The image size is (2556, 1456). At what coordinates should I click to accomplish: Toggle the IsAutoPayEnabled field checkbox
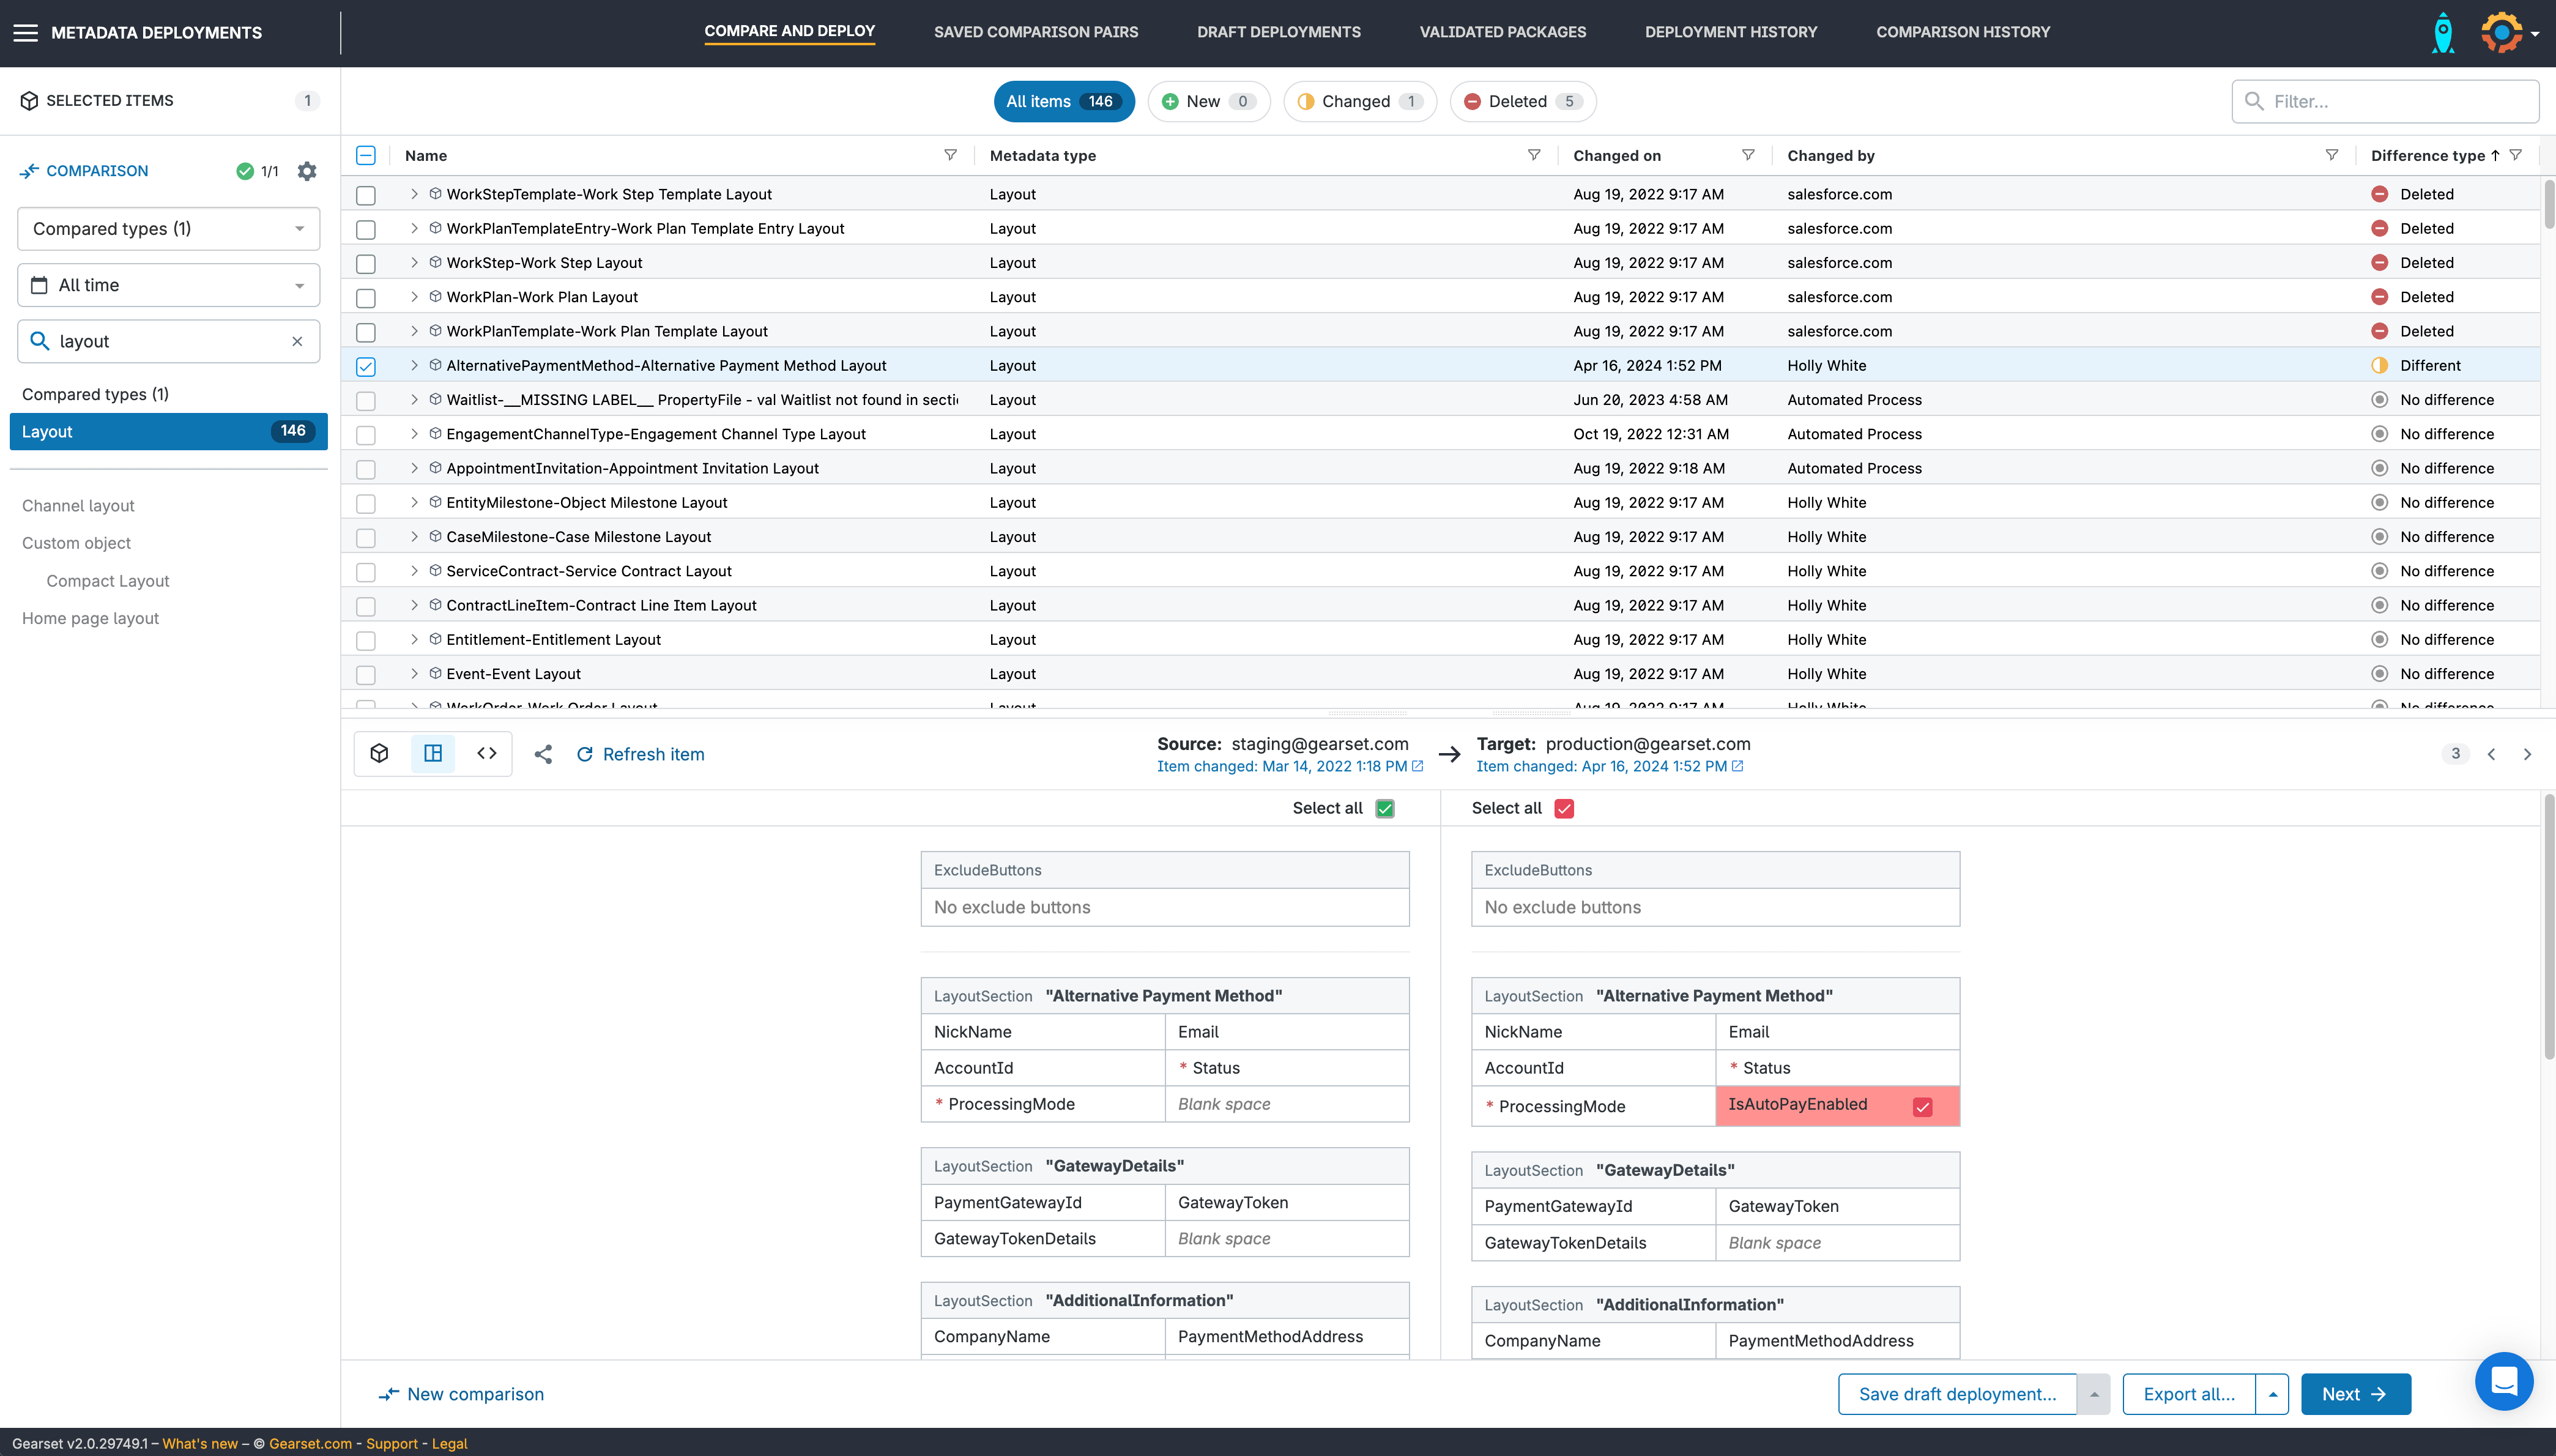coord(1922,1106)
